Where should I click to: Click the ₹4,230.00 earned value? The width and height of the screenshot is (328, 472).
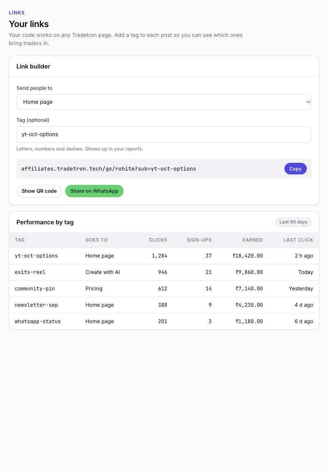(x=249, y=305)
